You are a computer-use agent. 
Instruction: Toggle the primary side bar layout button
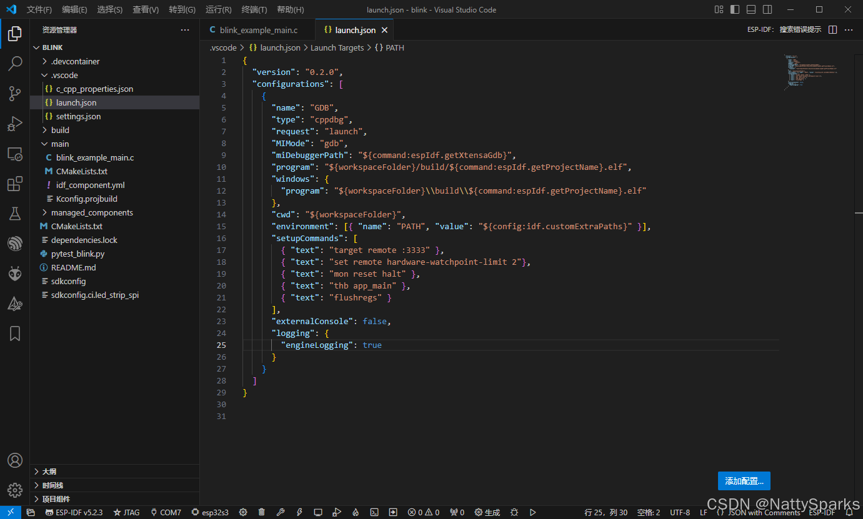click(735, 9)
